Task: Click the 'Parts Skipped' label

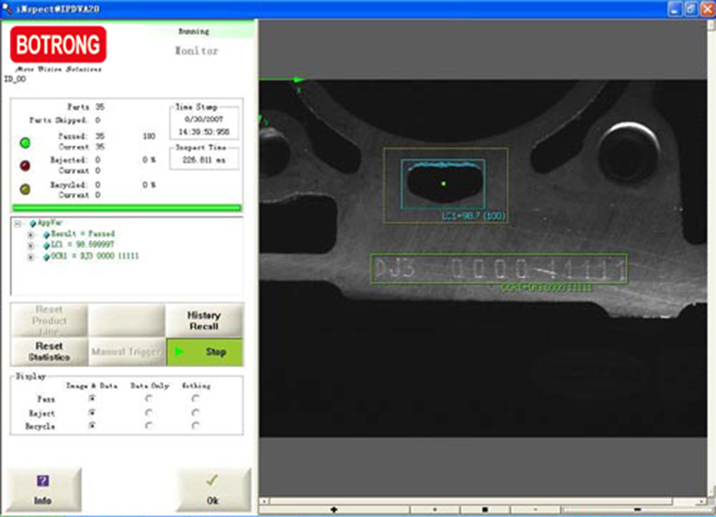Action: point(58,120)
